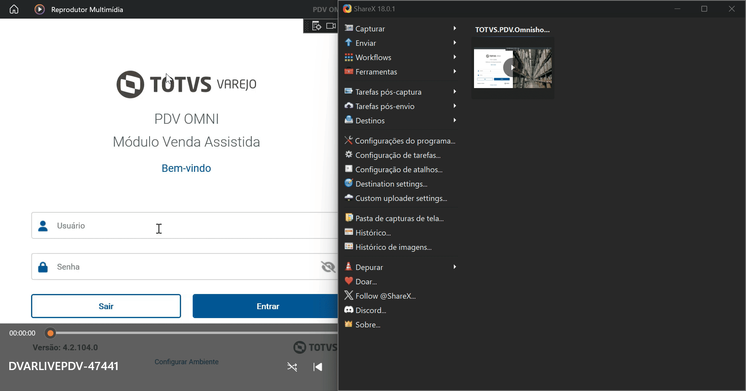Click the Histórico list icon

click(349, 232)
